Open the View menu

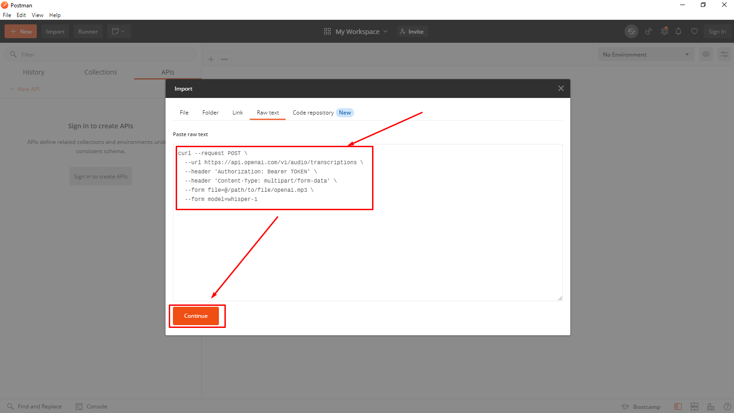[x=37, y=15]
